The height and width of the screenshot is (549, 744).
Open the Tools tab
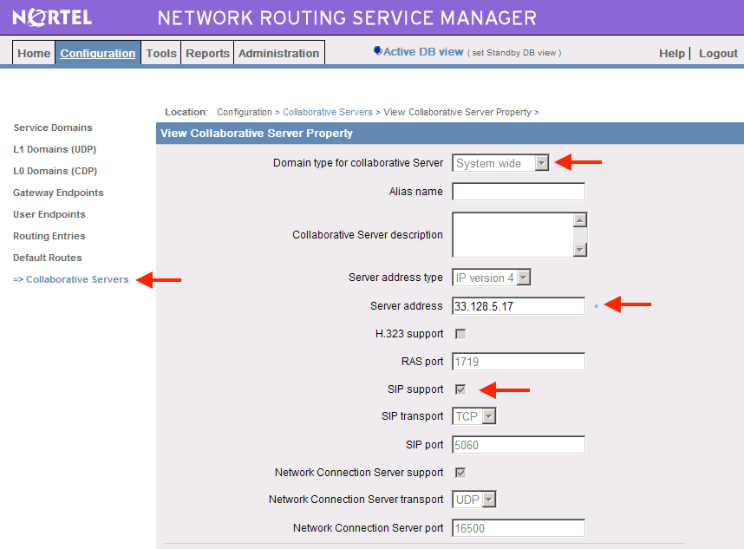click(x=161, y=53)
